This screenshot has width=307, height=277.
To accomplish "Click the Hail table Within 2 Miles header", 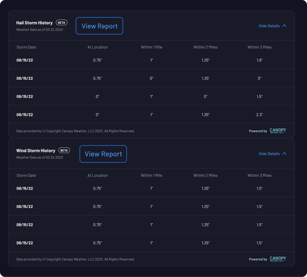I will coord(206,47).
